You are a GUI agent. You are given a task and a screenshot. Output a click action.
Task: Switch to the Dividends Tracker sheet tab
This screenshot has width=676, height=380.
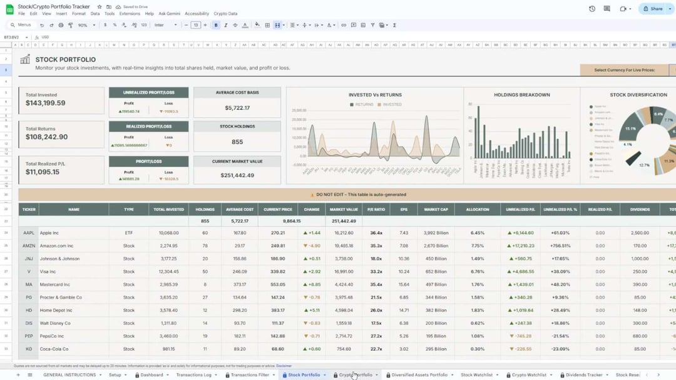coord(583,375)
